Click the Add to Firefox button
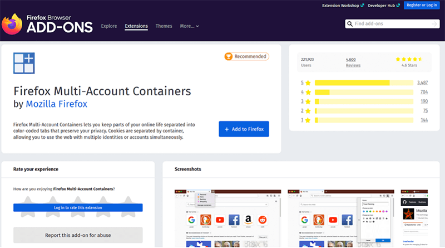The image size is (445, 248). point(244,129)
